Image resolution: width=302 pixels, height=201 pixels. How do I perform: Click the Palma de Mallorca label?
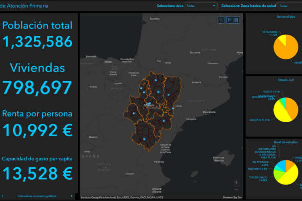coord(219,159)
